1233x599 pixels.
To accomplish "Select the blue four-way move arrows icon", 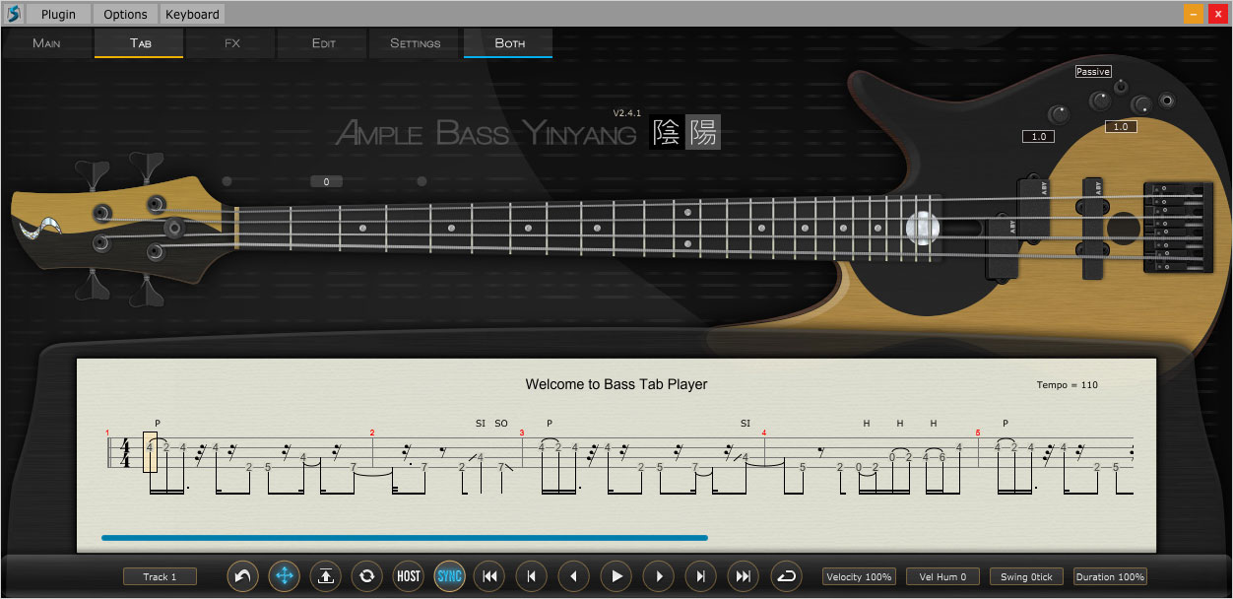I will point(285,576).
